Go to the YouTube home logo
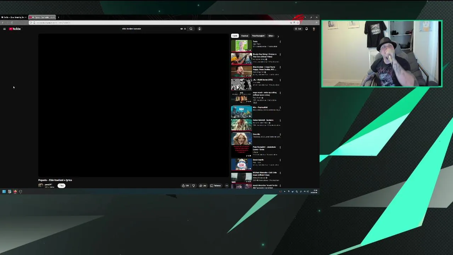This screenshot has height=255, width=453. click(x=15, y=29)
